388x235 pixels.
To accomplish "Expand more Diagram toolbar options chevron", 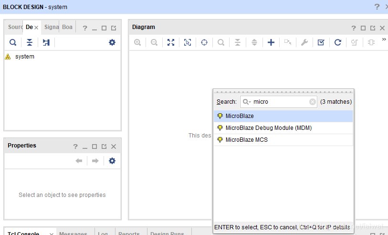I will 384,39.
